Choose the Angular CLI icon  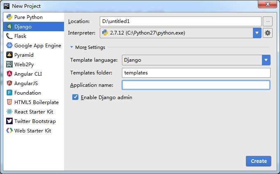click(x=9, y=74)
